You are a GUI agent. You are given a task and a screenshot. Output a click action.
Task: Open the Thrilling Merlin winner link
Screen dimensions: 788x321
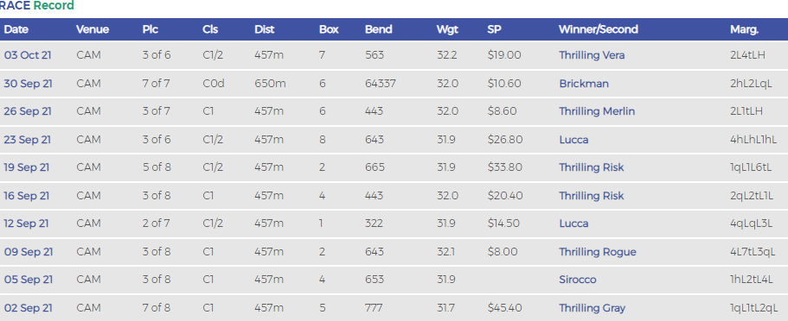(x=597, y=111)
